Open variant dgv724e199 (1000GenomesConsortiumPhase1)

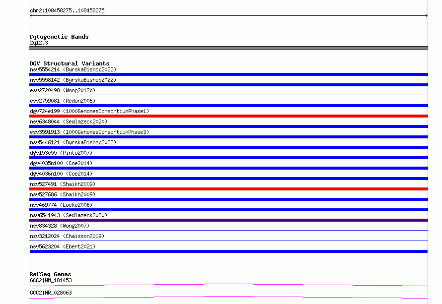[x=89, y=111]
